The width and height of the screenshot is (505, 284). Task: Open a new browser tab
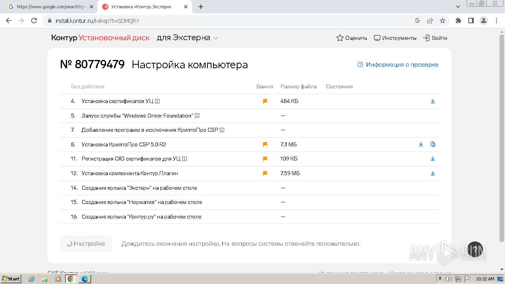tap(201, 7)
